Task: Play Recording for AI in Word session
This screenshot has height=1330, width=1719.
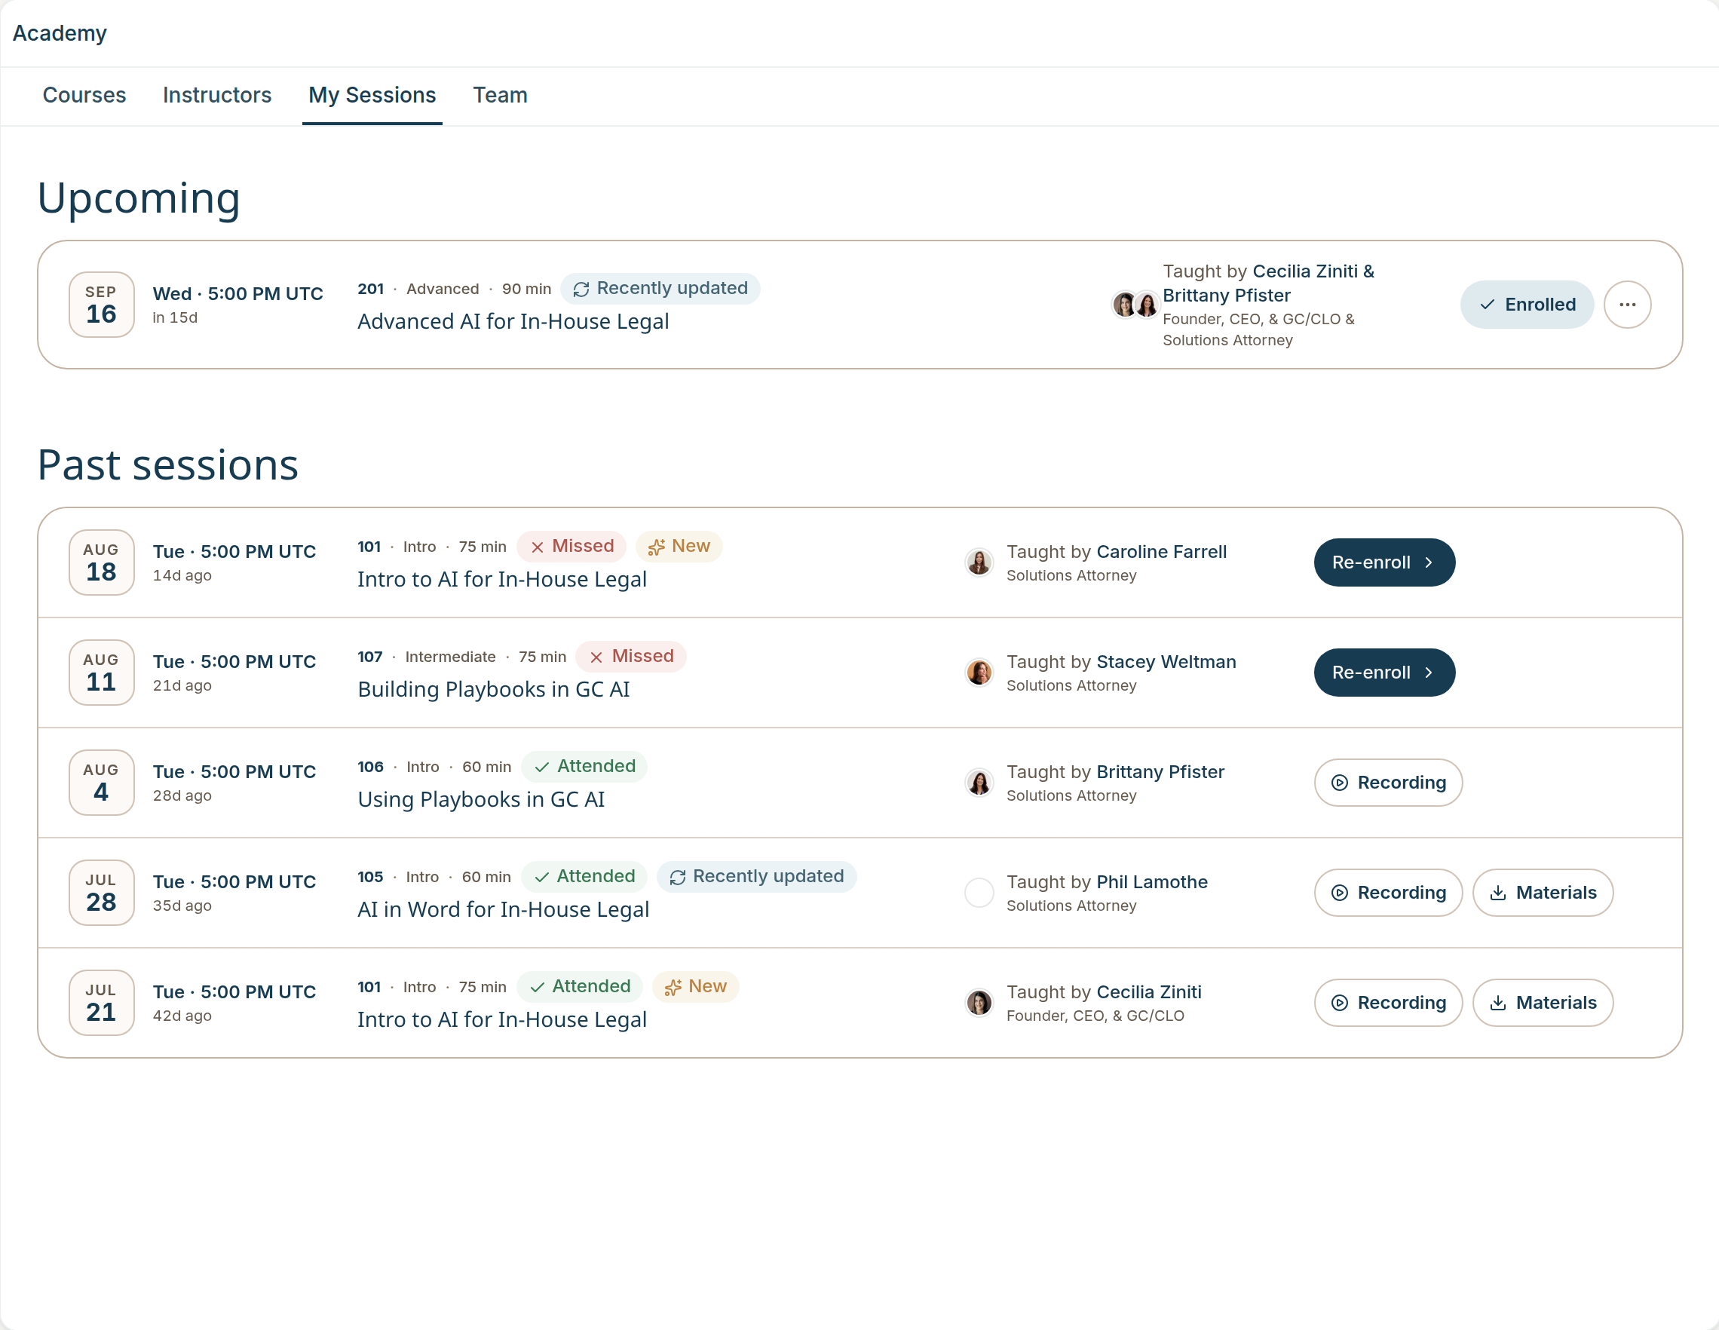Action: click(x=1389, y=893)
